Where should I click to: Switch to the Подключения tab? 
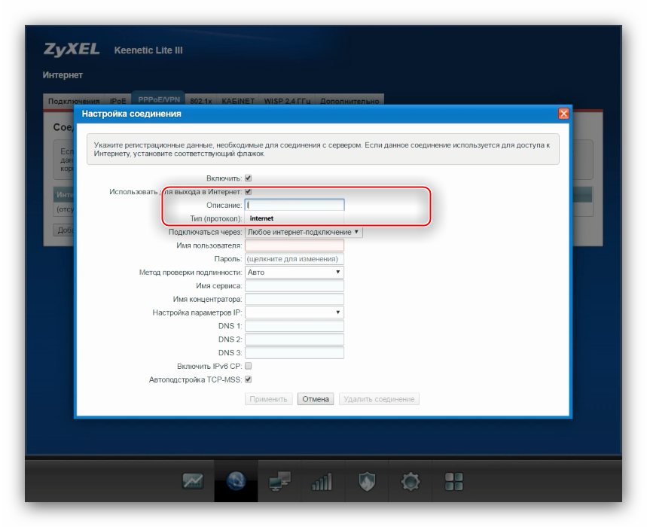tap(74, 101)
